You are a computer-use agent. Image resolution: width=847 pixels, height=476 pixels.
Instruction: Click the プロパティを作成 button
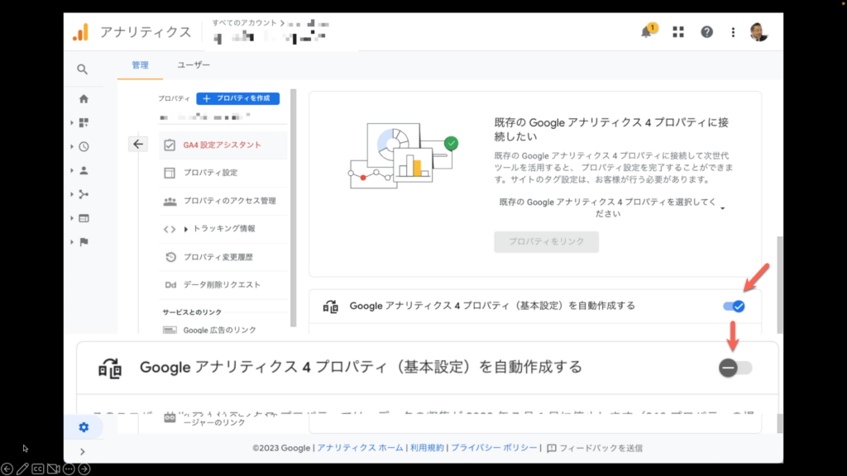click(237, 98)
